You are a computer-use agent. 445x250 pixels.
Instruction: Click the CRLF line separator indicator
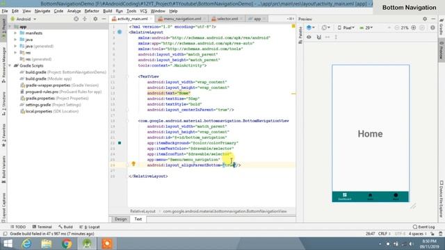tap(385, 234)
